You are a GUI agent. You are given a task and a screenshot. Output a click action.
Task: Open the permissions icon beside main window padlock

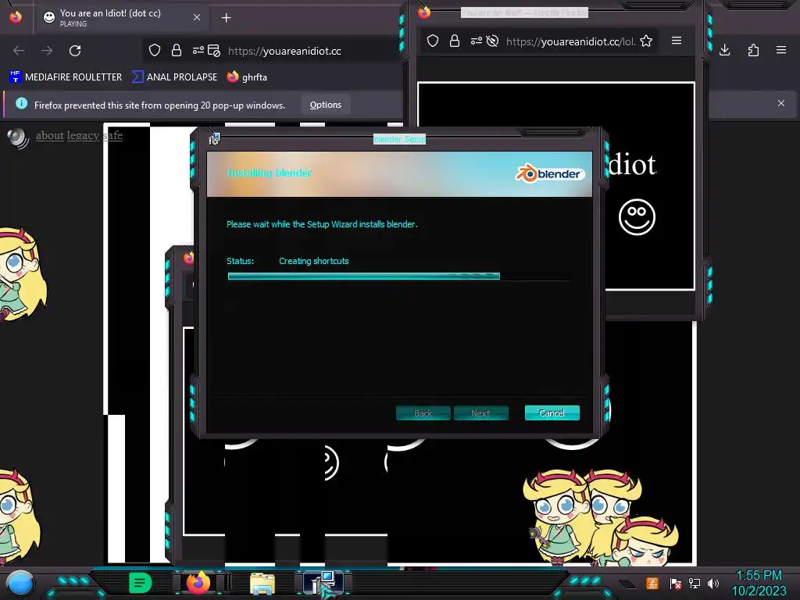click(x=198, y=50)
